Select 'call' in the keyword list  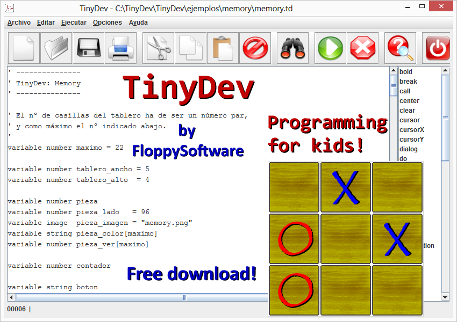point(405,91)
